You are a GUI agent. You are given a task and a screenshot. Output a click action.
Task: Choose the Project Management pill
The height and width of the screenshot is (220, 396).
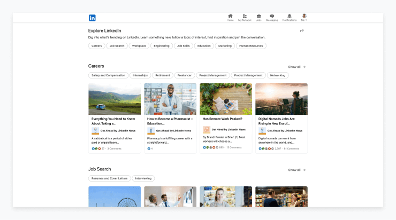(x=212, y=75)
